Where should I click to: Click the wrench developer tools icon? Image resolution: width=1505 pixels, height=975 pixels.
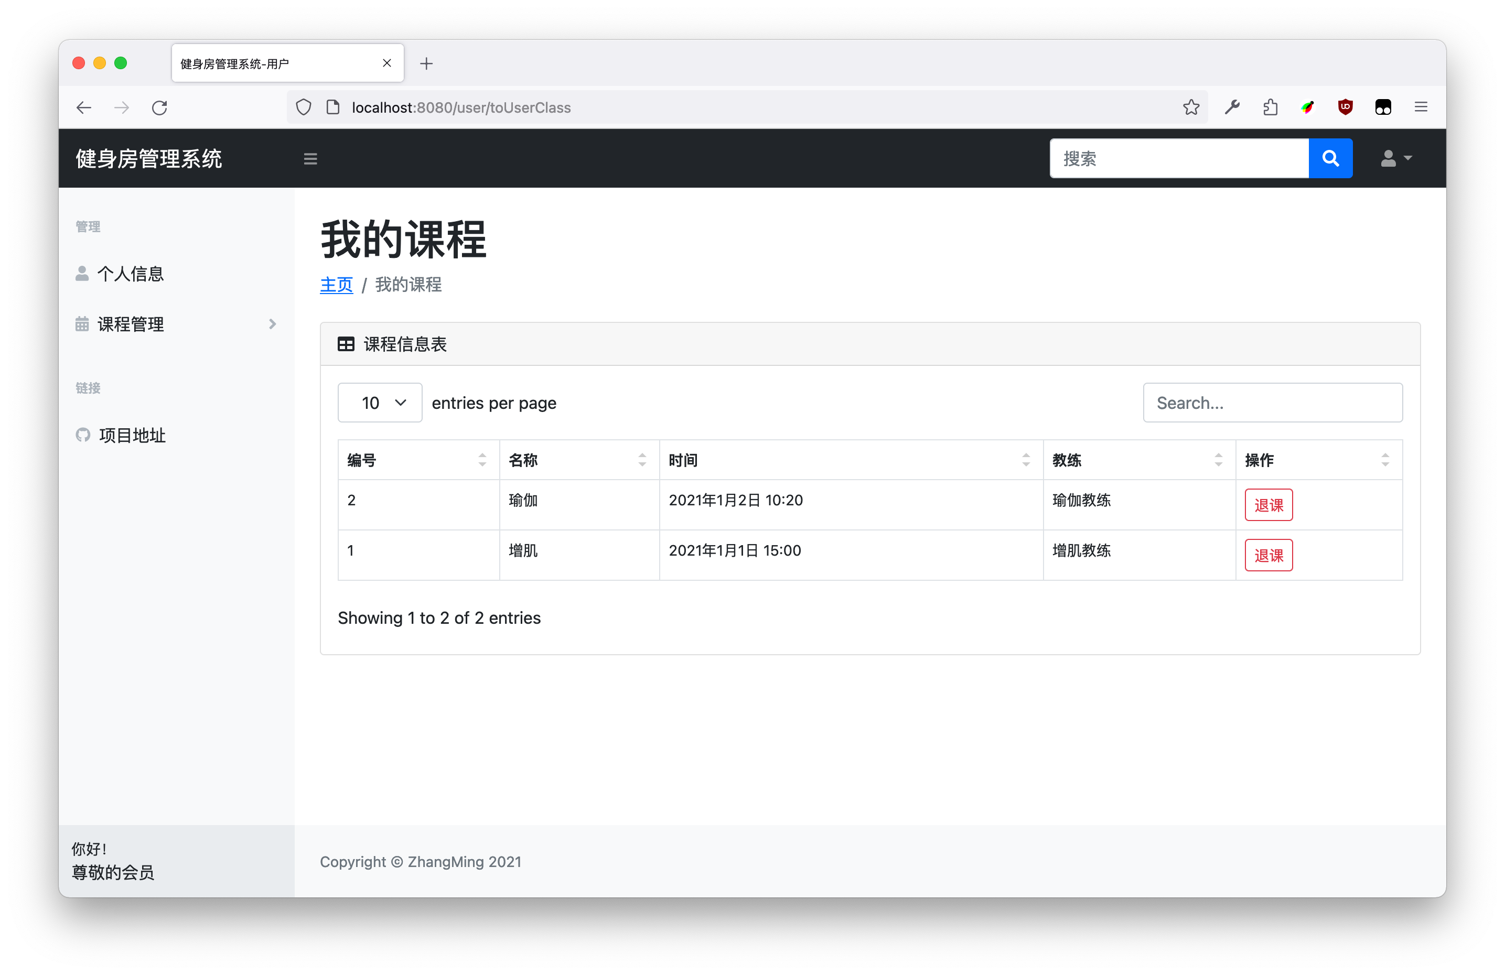[x=1232, y=107]
